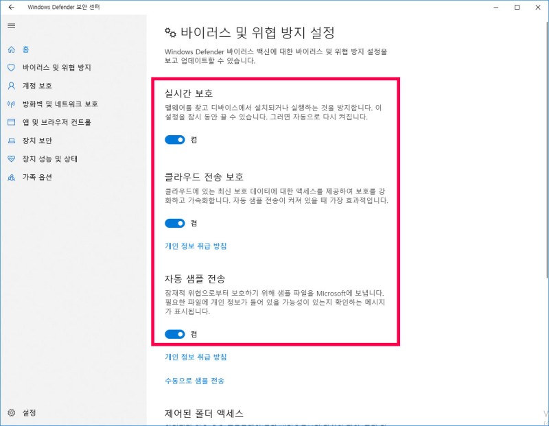Maximize the Windows Defender window

pyautogui.click(x=517, y=8)
